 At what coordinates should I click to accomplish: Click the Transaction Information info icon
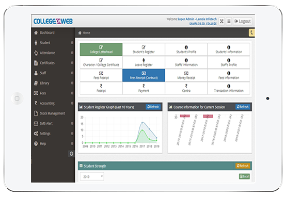tap(229, 86)
